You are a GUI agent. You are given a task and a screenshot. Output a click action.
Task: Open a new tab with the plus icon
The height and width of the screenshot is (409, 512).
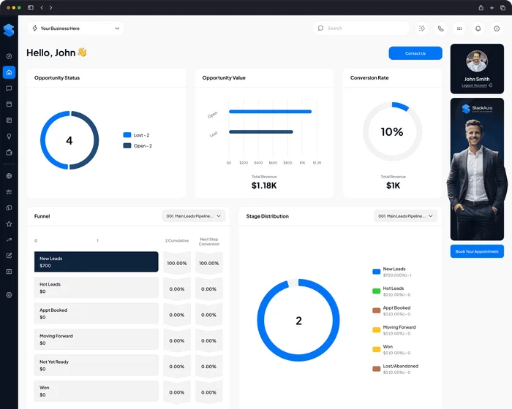492,7
